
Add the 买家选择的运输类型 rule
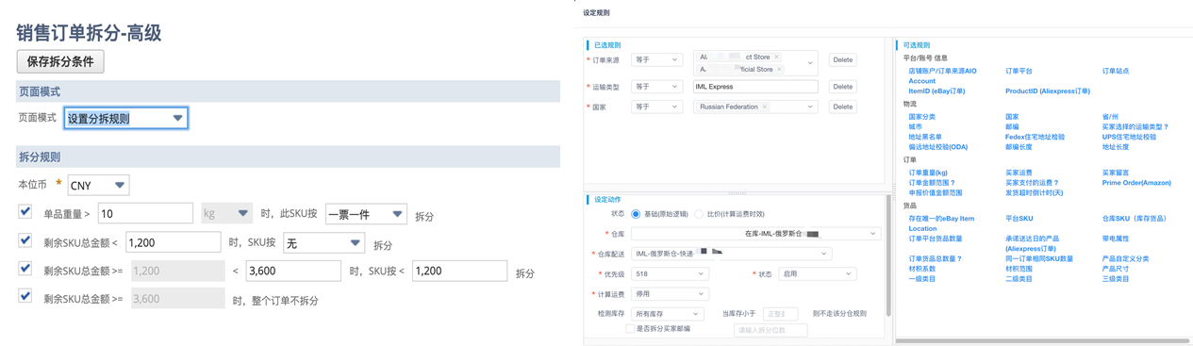[1135, 126]
